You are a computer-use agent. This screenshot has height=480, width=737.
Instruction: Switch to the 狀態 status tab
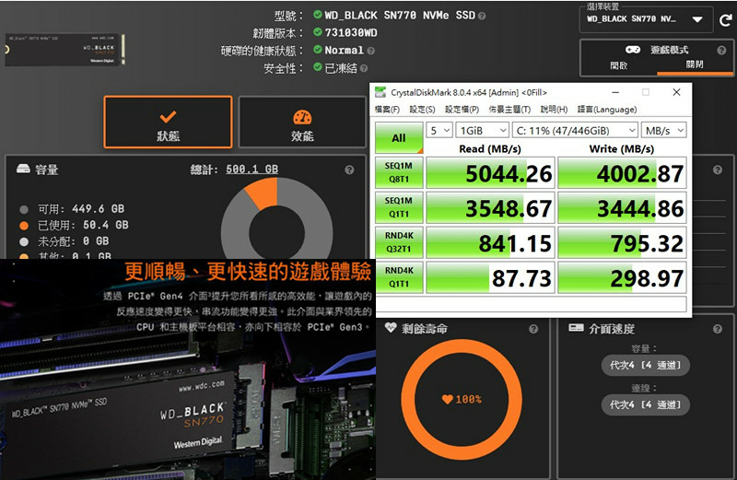(168, 123)
